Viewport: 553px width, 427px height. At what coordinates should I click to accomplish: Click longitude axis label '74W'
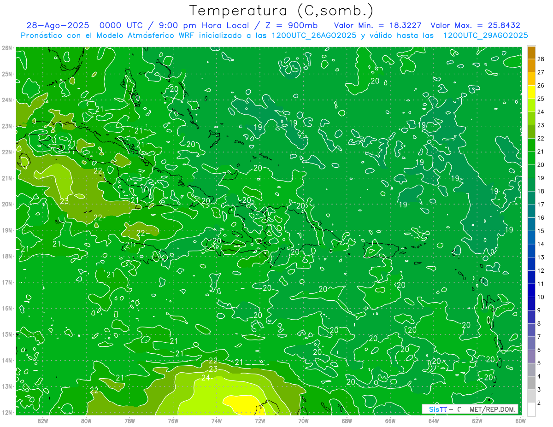(x=217, y=420)
